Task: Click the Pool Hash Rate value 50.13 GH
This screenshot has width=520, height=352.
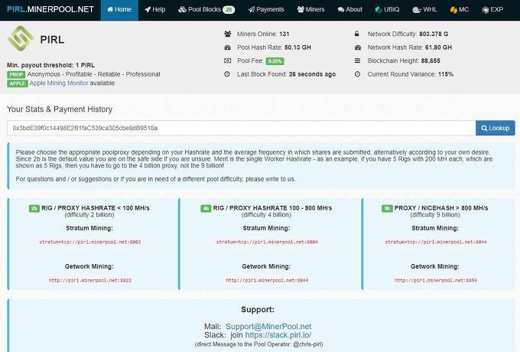Action: point(297,47)
